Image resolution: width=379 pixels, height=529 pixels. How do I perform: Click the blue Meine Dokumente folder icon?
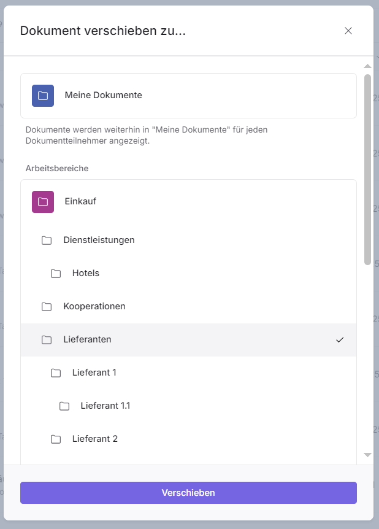coord(43,96)
